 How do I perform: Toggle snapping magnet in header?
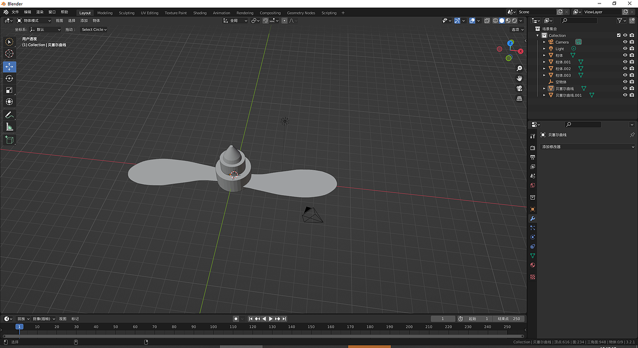(x=266, y=21)
